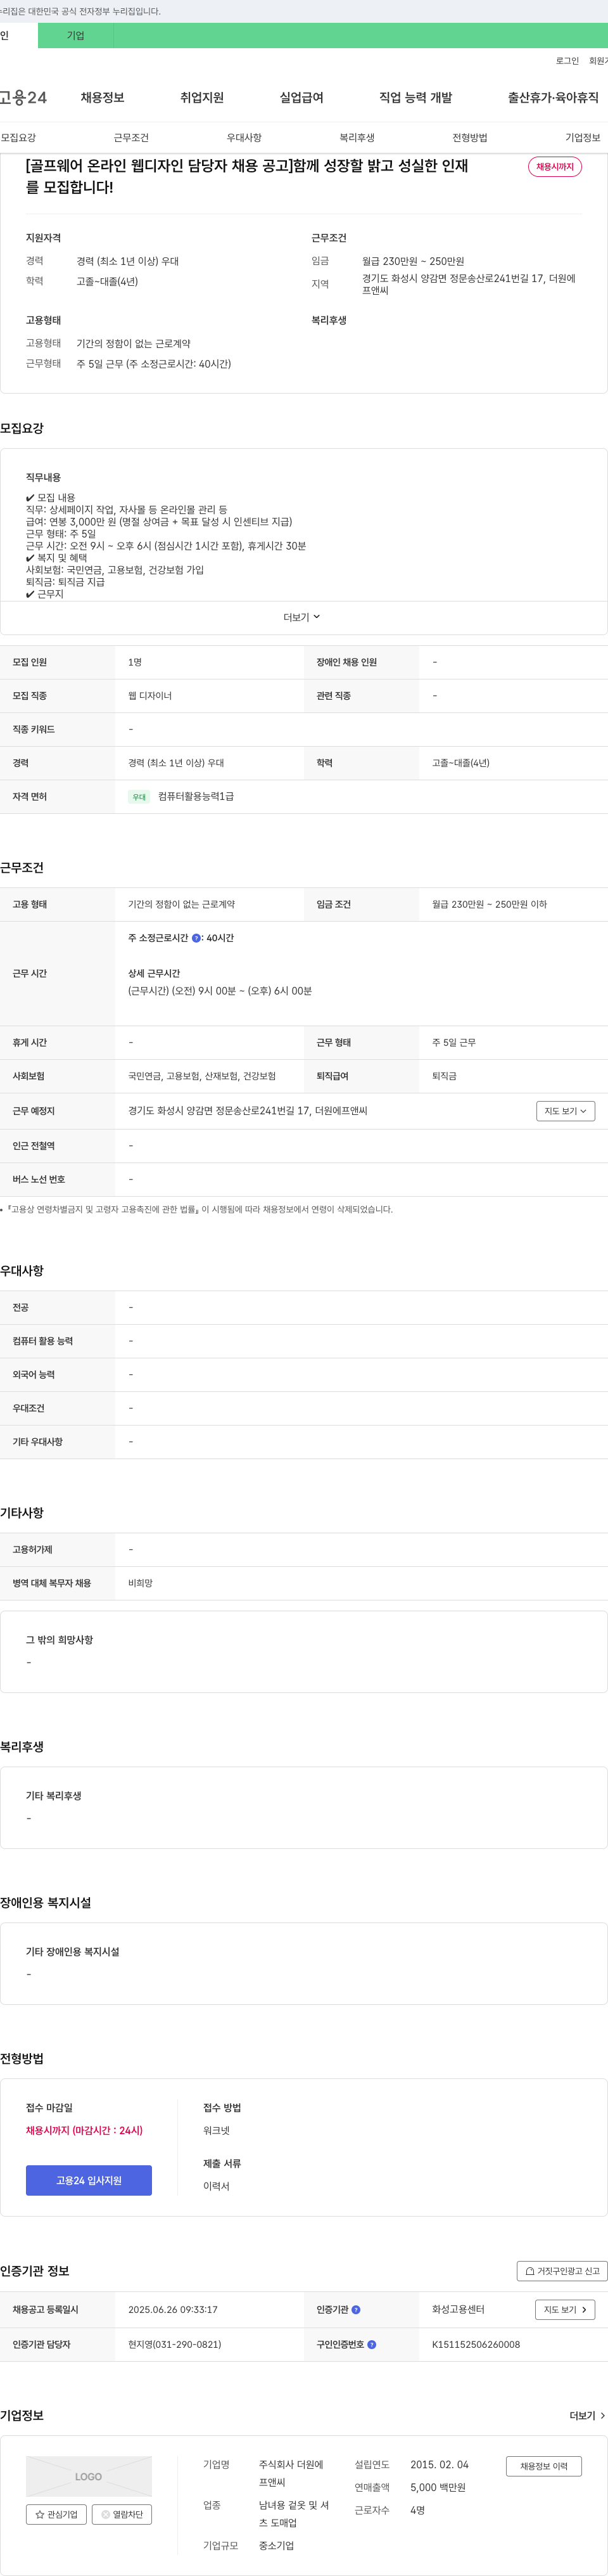Click the 월급 230만원 ~ 250만원 이하 wage cell

pos(489,904)
